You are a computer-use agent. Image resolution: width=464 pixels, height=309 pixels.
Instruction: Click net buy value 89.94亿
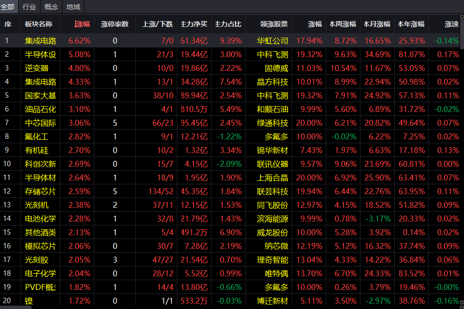coord(194,95)
